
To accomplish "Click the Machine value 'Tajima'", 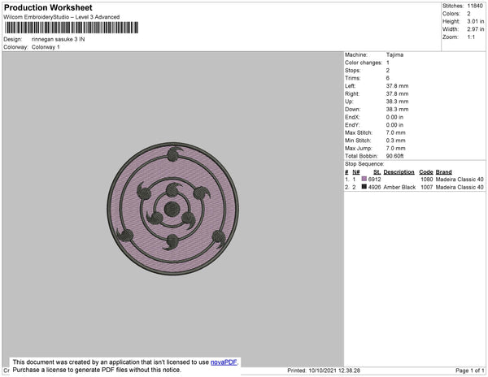I will pos(394,54).
